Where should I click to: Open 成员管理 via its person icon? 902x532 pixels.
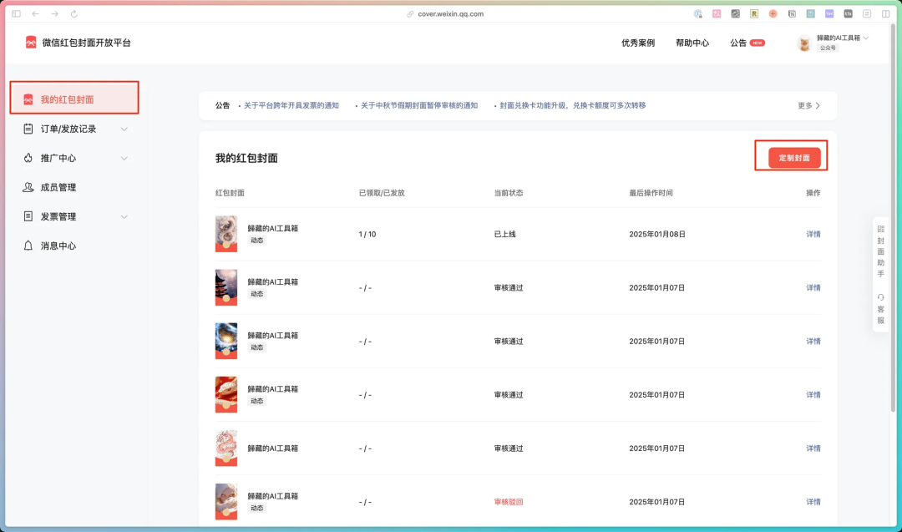(x=28, y=187)
